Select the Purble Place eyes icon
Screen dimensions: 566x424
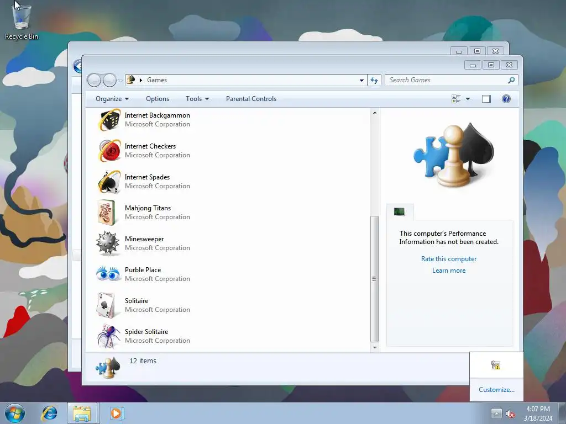click(108, 274)
